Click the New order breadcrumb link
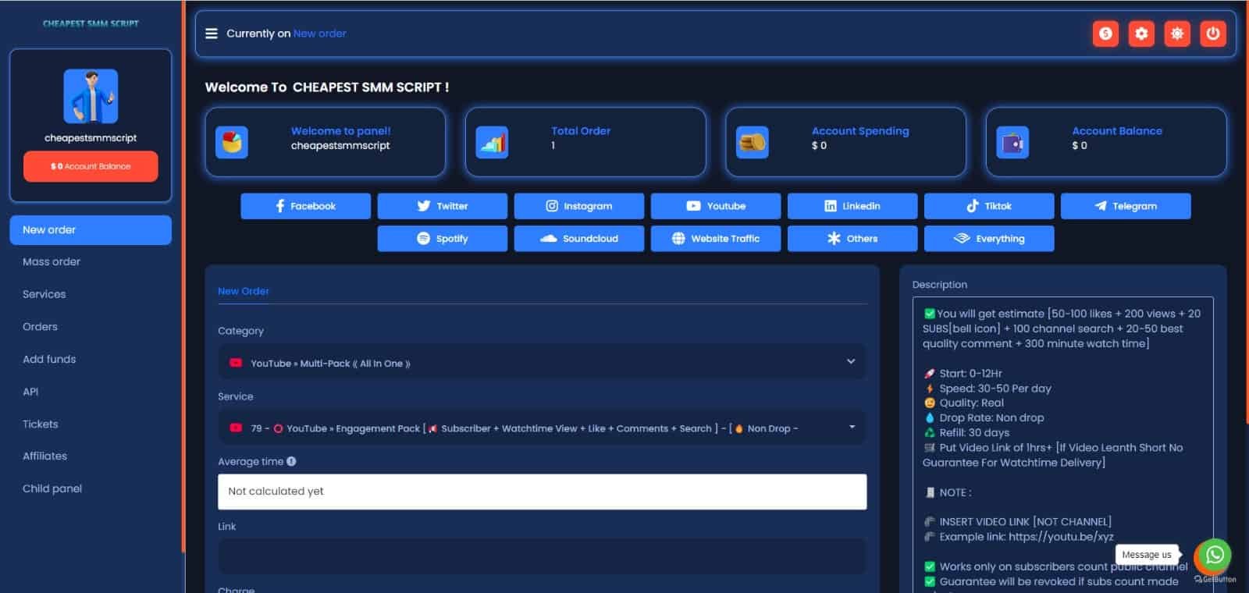Viewport: 1249px width, 593px height. tap(319, 34)
